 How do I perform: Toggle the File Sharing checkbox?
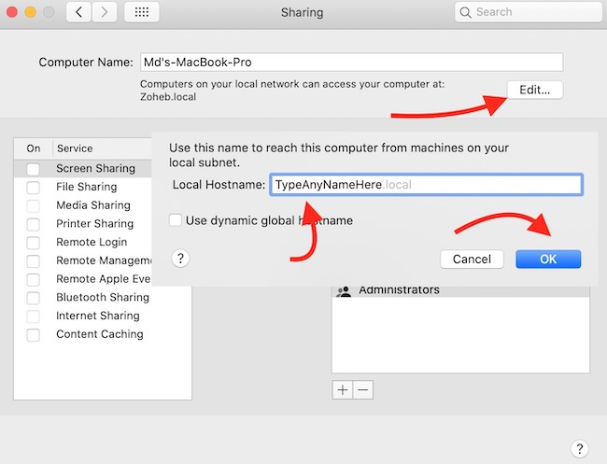34,188
